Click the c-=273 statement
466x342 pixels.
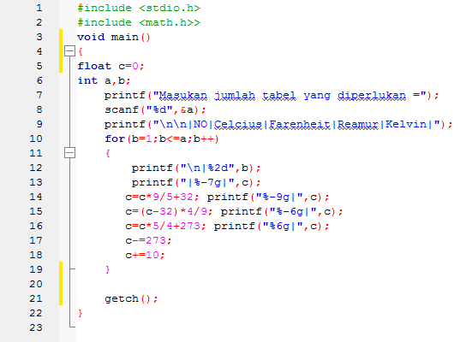point(148,240)
